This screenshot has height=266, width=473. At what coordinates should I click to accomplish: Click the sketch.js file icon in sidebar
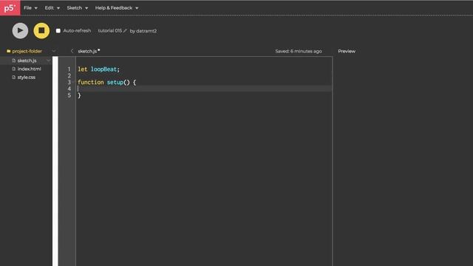[13, 61]
